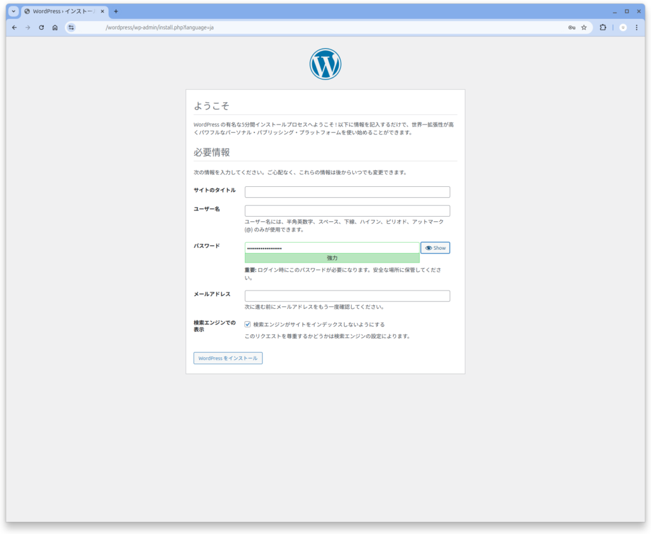Click the 強力 password strength indicator
This screenshot has height=534, width=651.
pos(332,258)
